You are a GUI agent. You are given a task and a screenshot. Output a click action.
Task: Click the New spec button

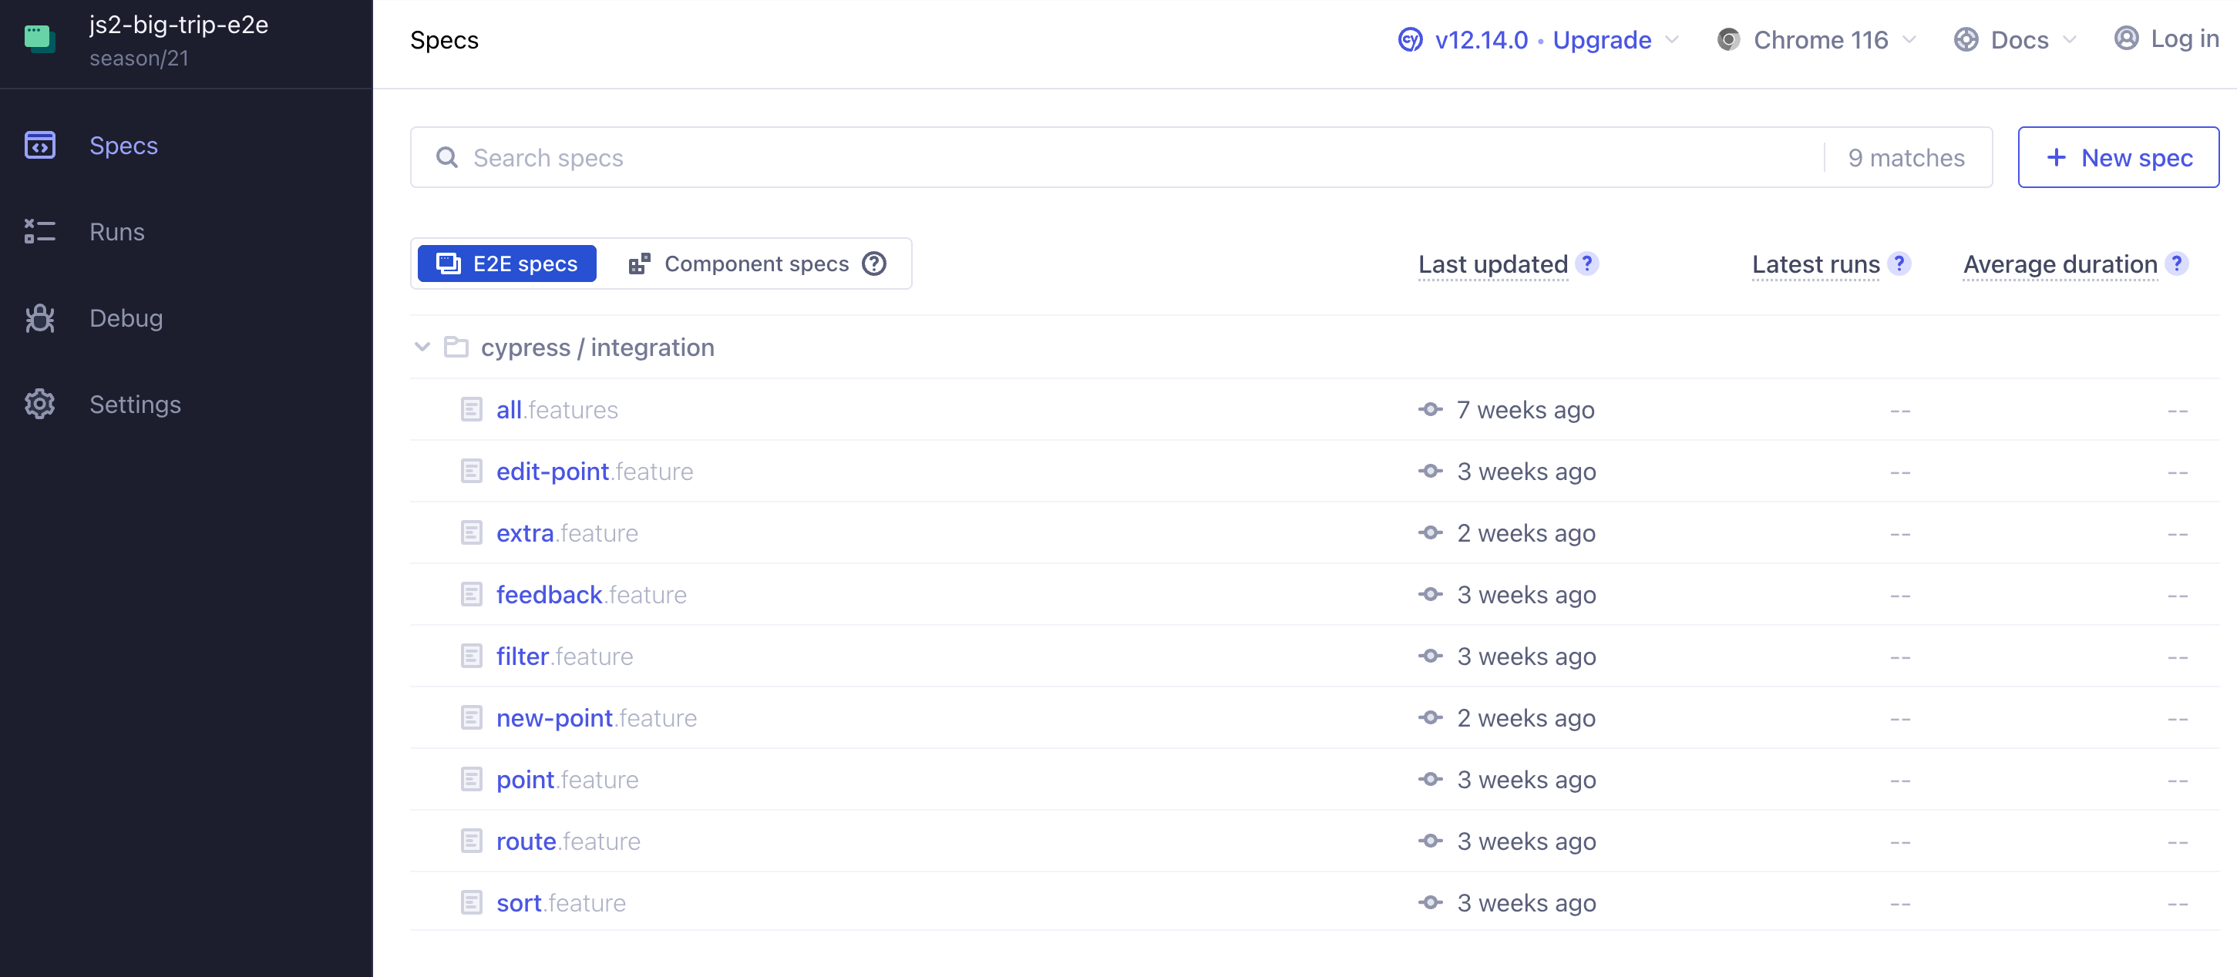(2118, 157)
